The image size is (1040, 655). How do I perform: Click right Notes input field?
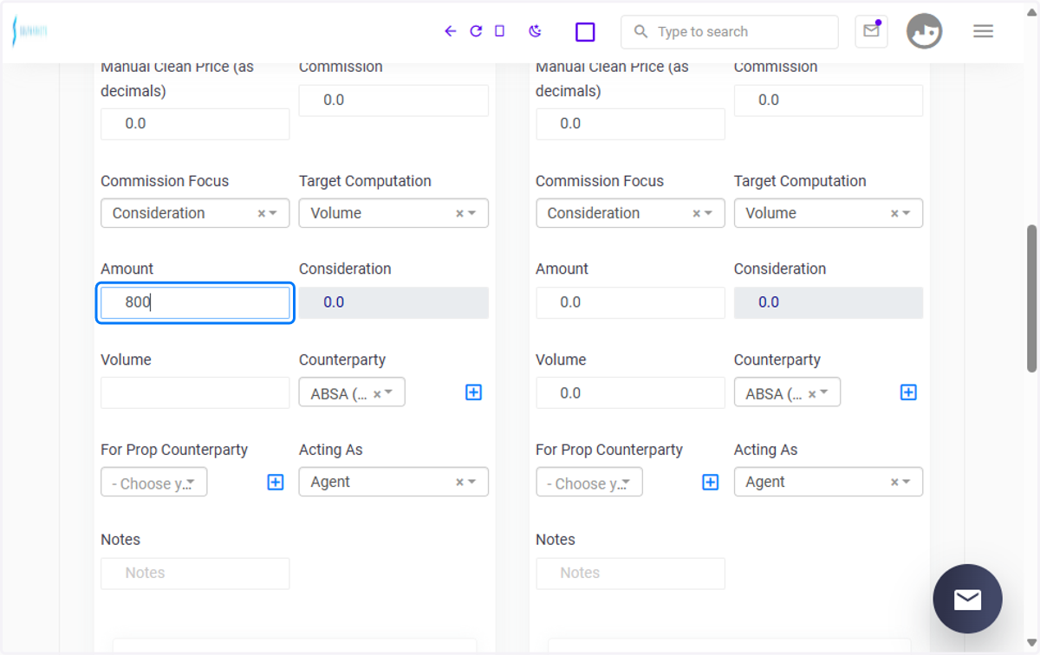tap(630, 574)
